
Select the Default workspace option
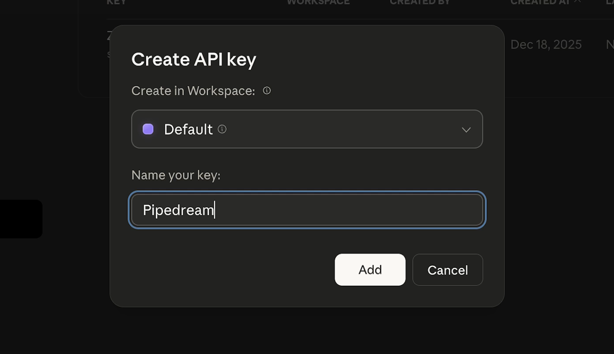click(x=188, y=129)
